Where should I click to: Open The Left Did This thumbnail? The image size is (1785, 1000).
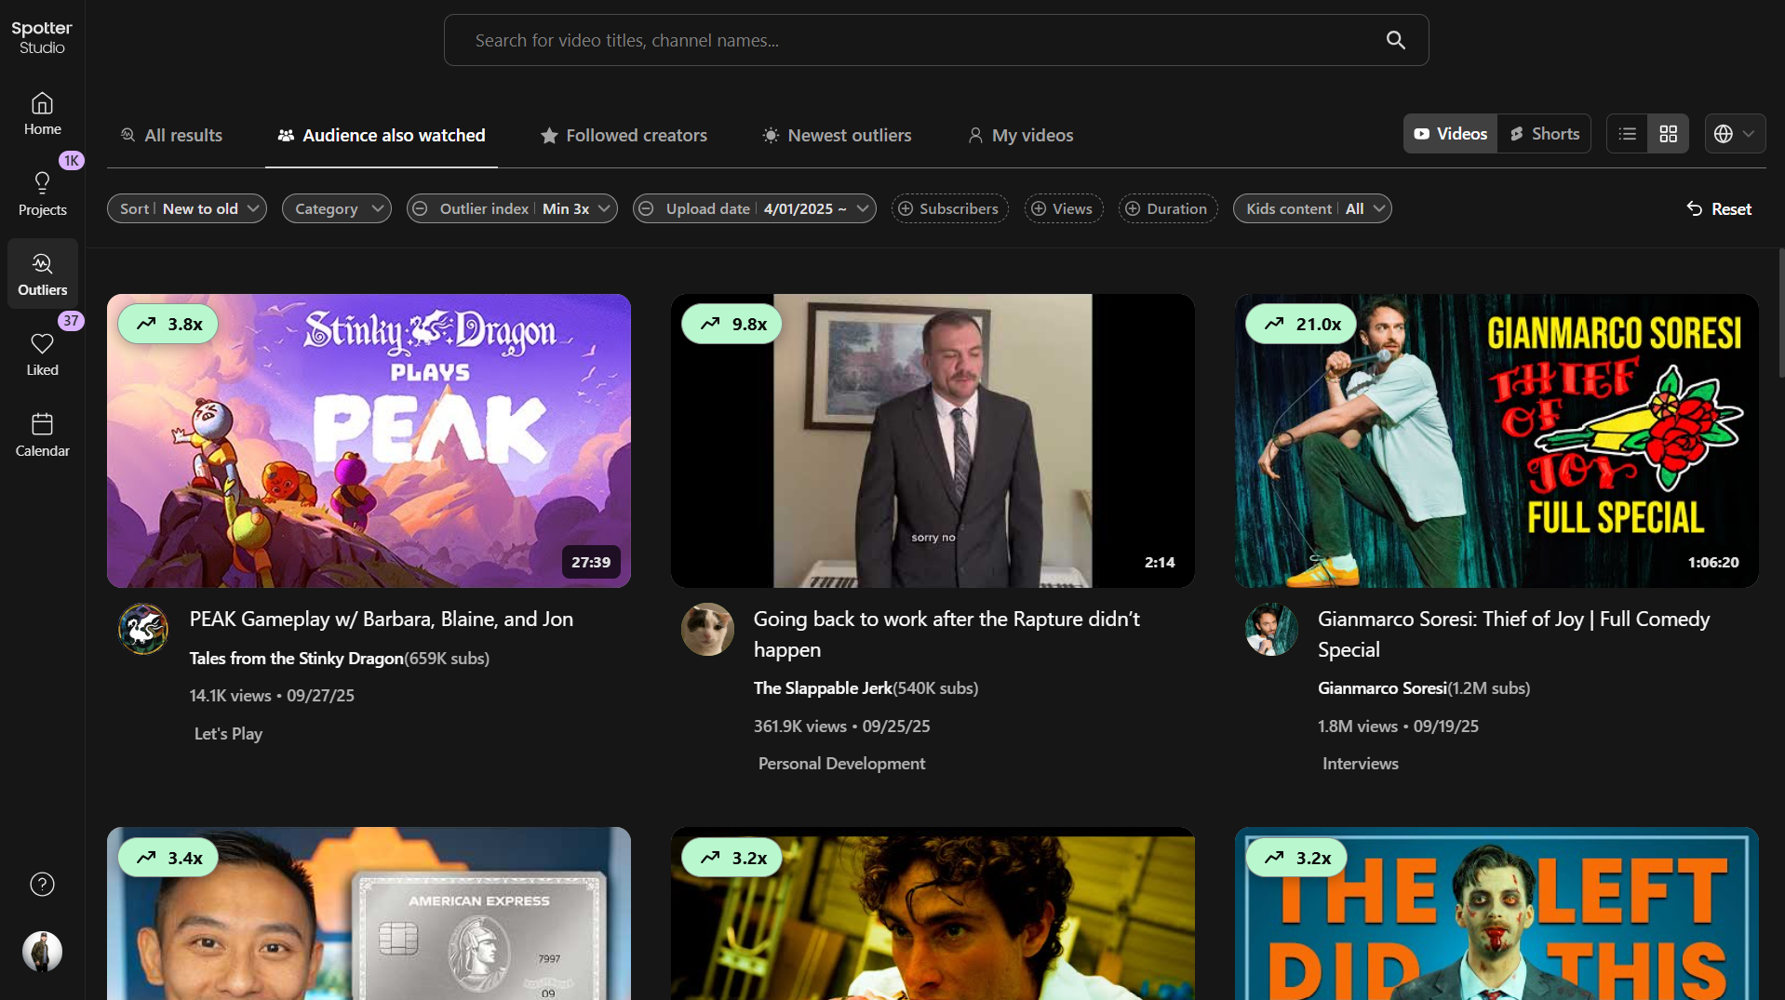point(1496,913)
